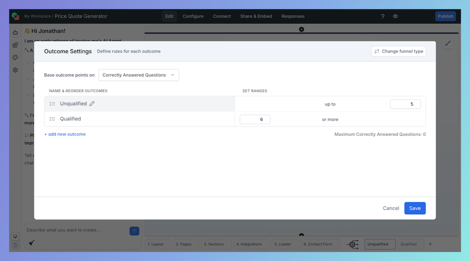Click the reorder handle for Unqualified
Viewport: 470px width, 261px height.
click(52, 104)
